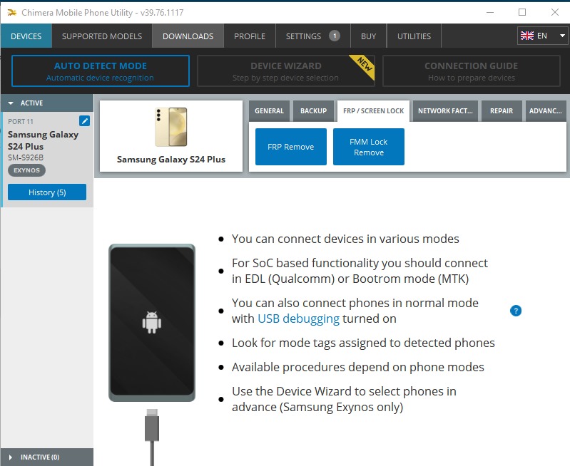The height and width of the screenshot is (466, 570).
Task: Select the ADVANC... tab
Action: [x=546, y=110]
